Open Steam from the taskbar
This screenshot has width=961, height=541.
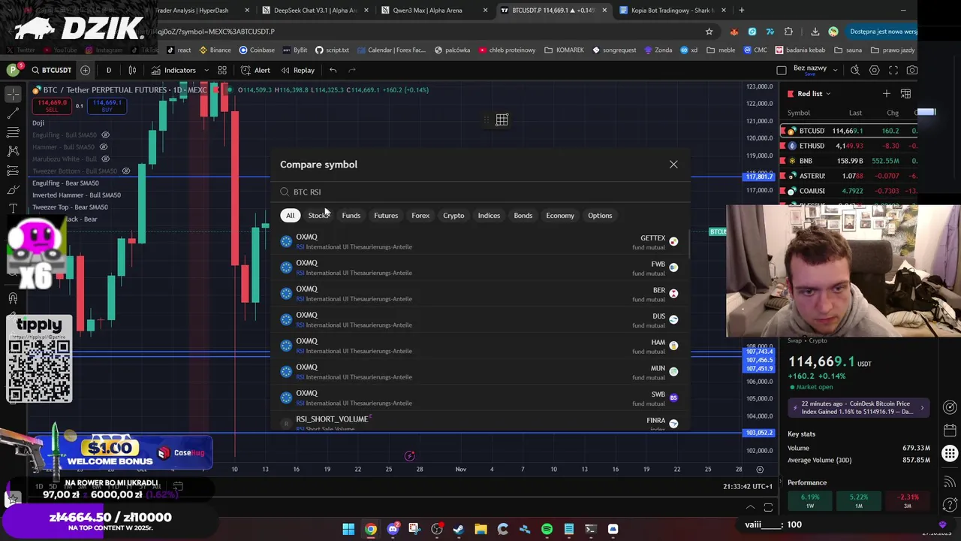coord(459,529)
